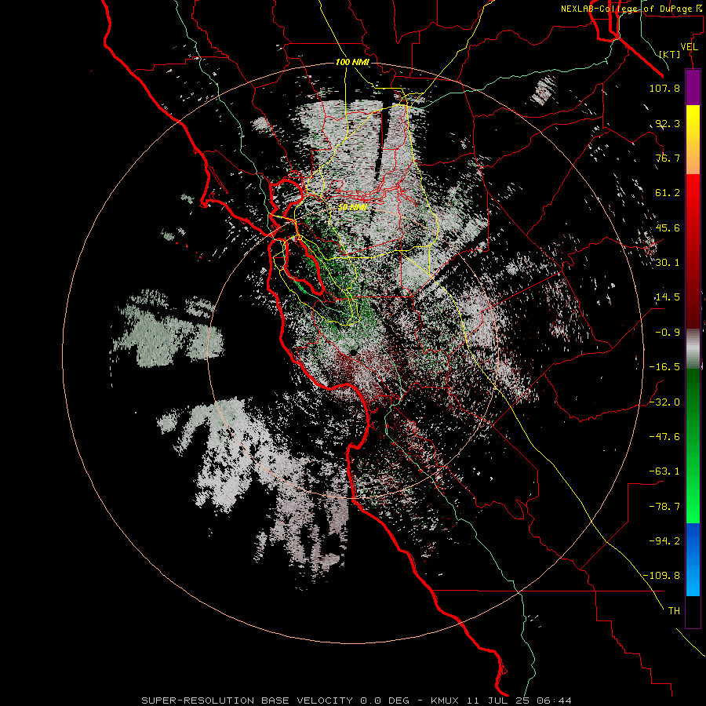This screenshot has width=706, height=706.
Task: Pick the black TH segment of color bar
Action: tap(693, 612)
